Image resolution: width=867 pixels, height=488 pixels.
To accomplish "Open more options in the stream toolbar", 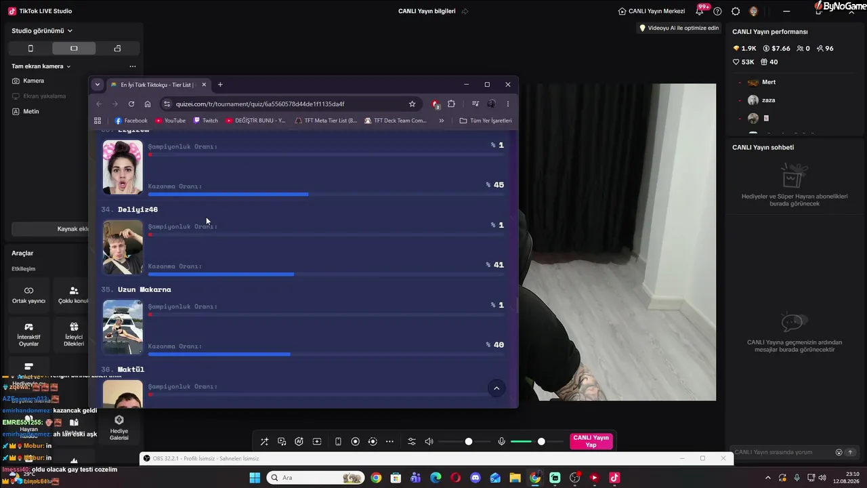I will [x=389, y=442].
